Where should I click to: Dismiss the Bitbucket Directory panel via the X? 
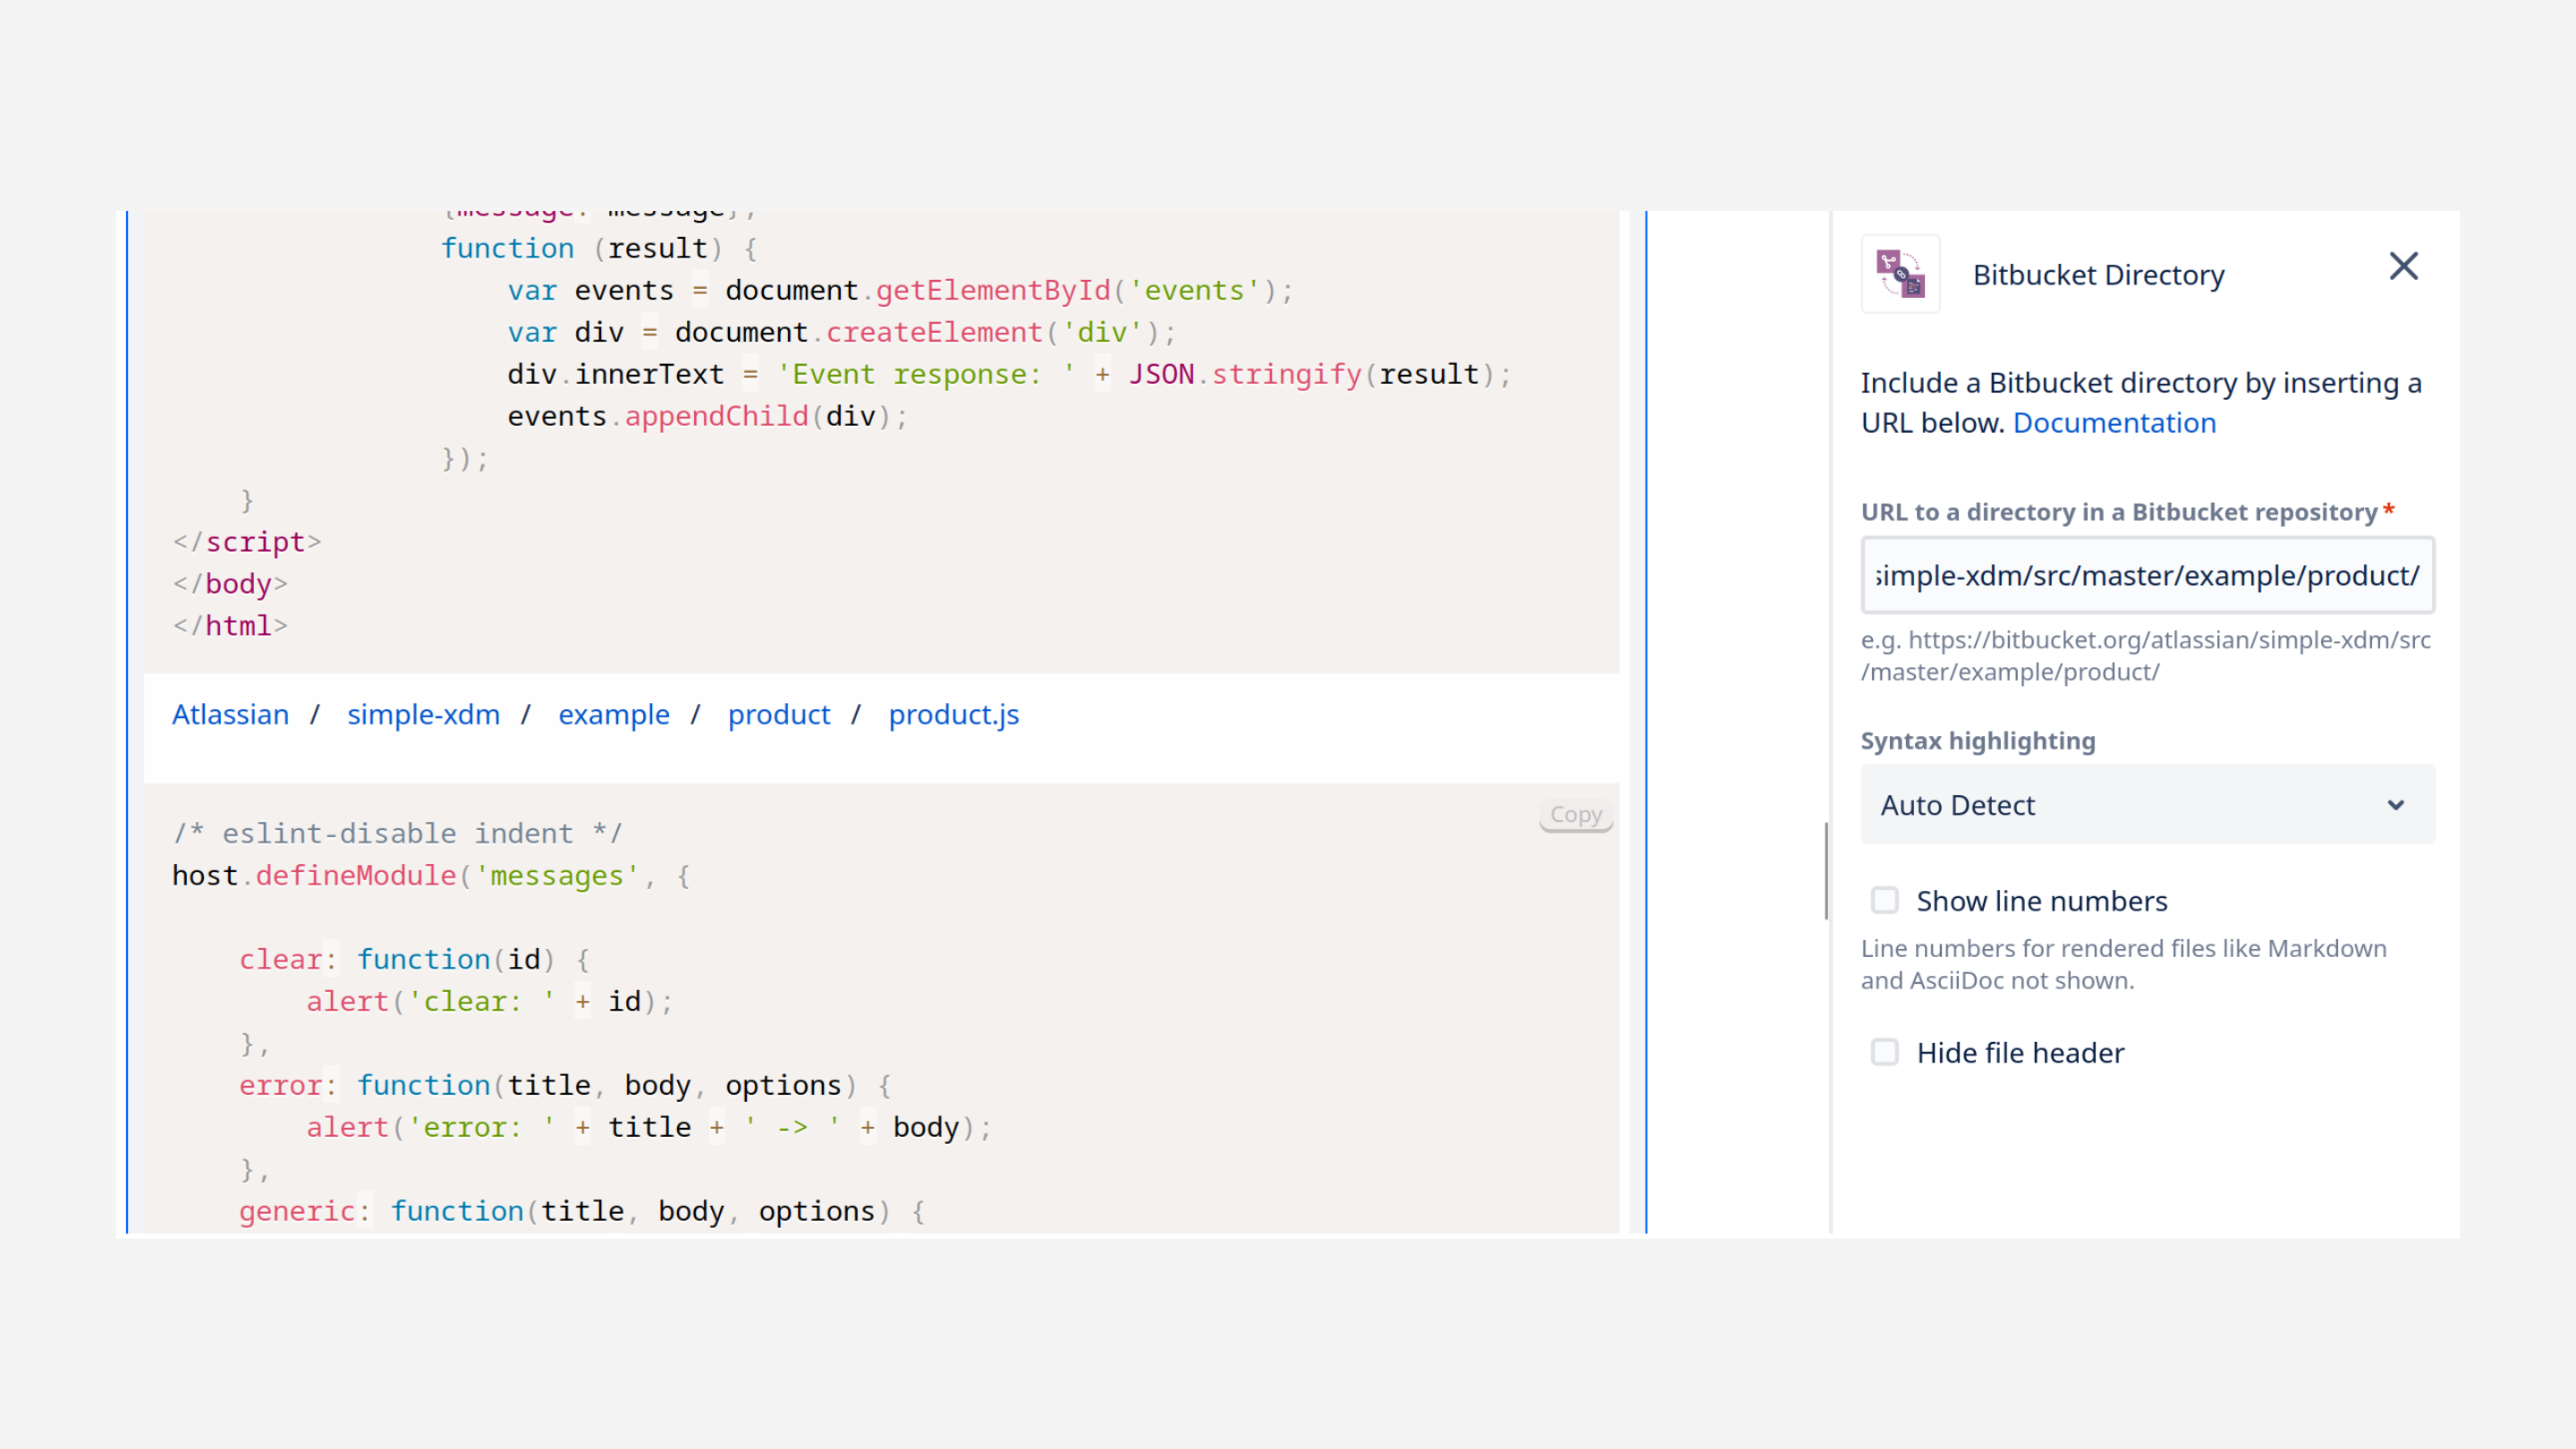pos(2403,266)
